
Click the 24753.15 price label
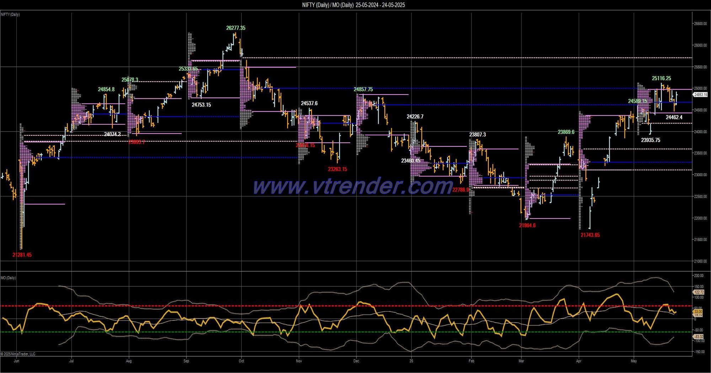point(201,105)
